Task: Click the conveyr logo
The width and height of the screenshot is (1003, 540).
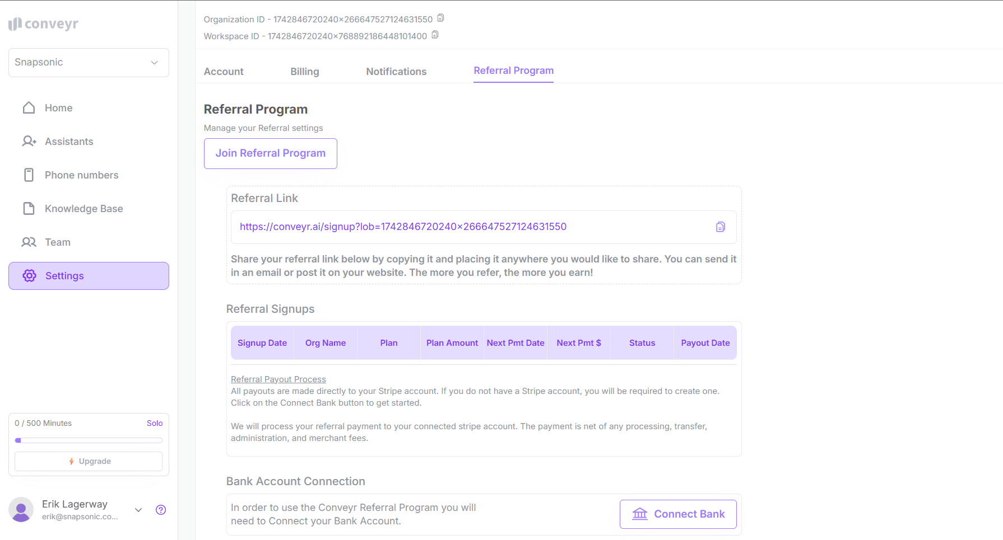Action: tap(43, 24)
